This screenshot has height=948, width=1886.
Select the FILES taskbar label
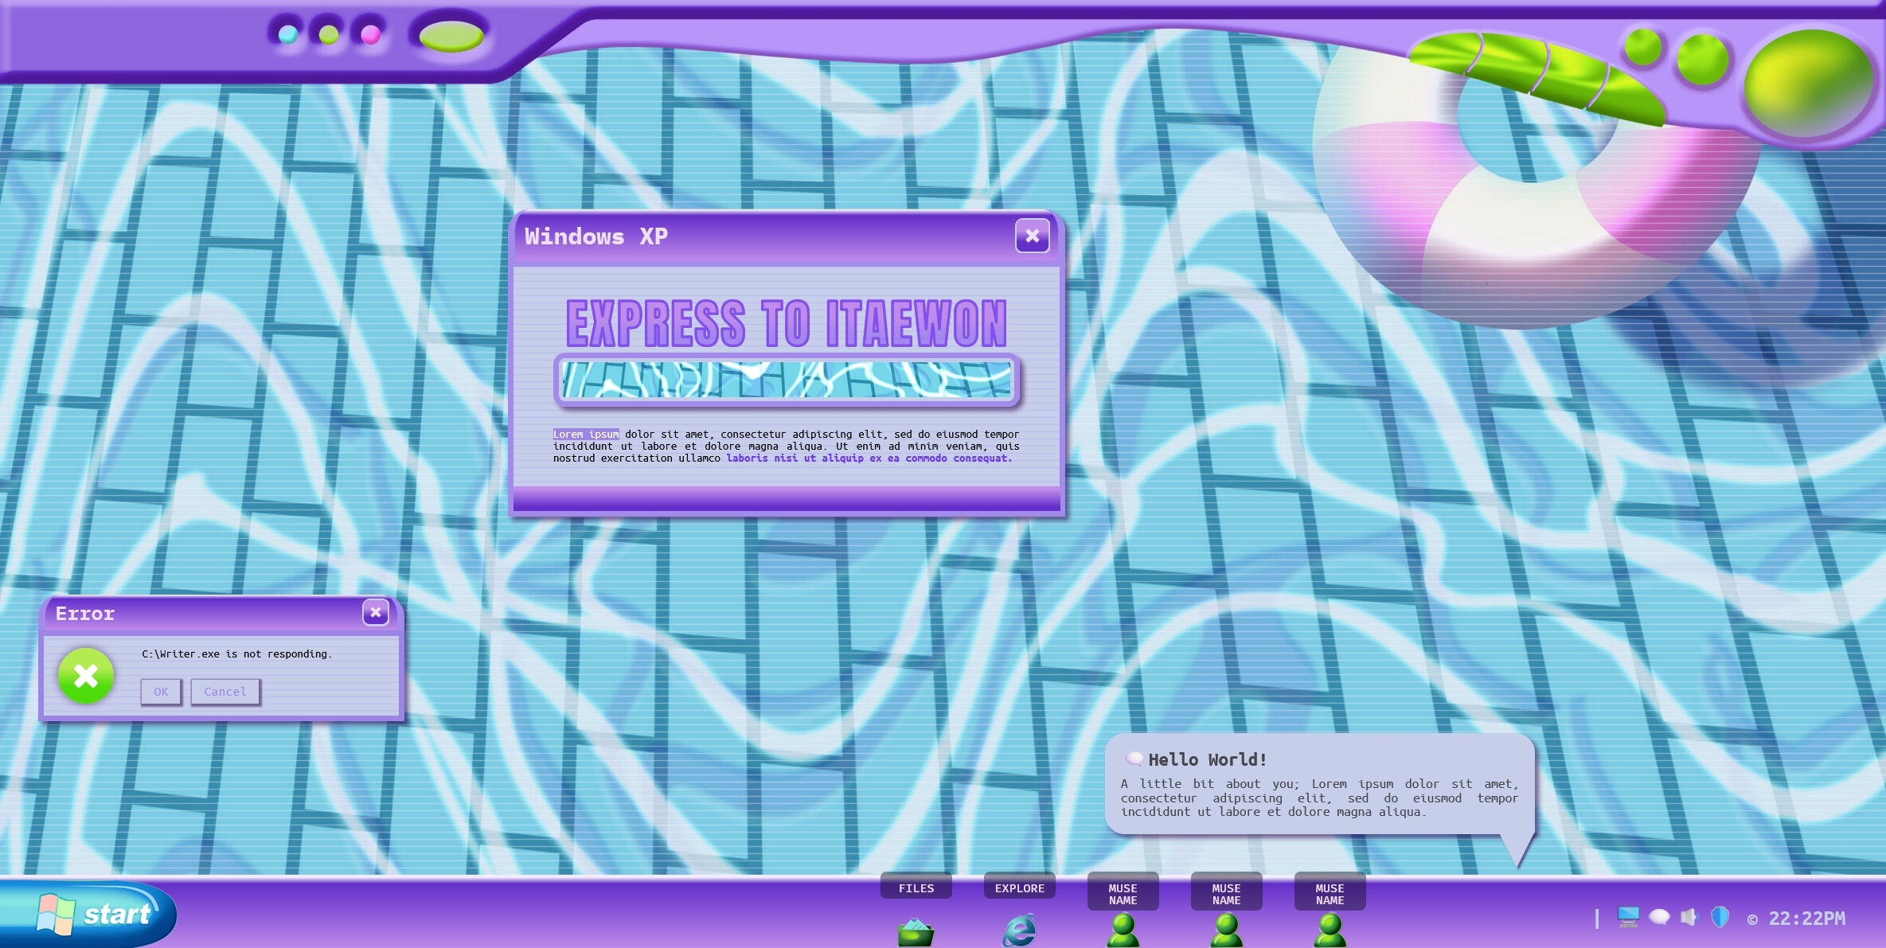[916, 888]
